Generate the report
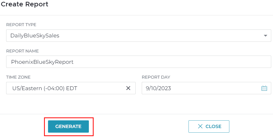 tap(68, 127)
